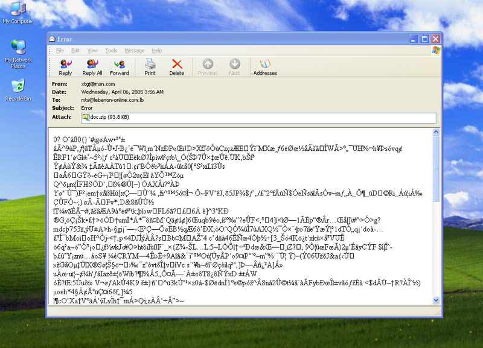483x348 pixels.
Task: Open the File menu
Action: (x=60, y=51)
